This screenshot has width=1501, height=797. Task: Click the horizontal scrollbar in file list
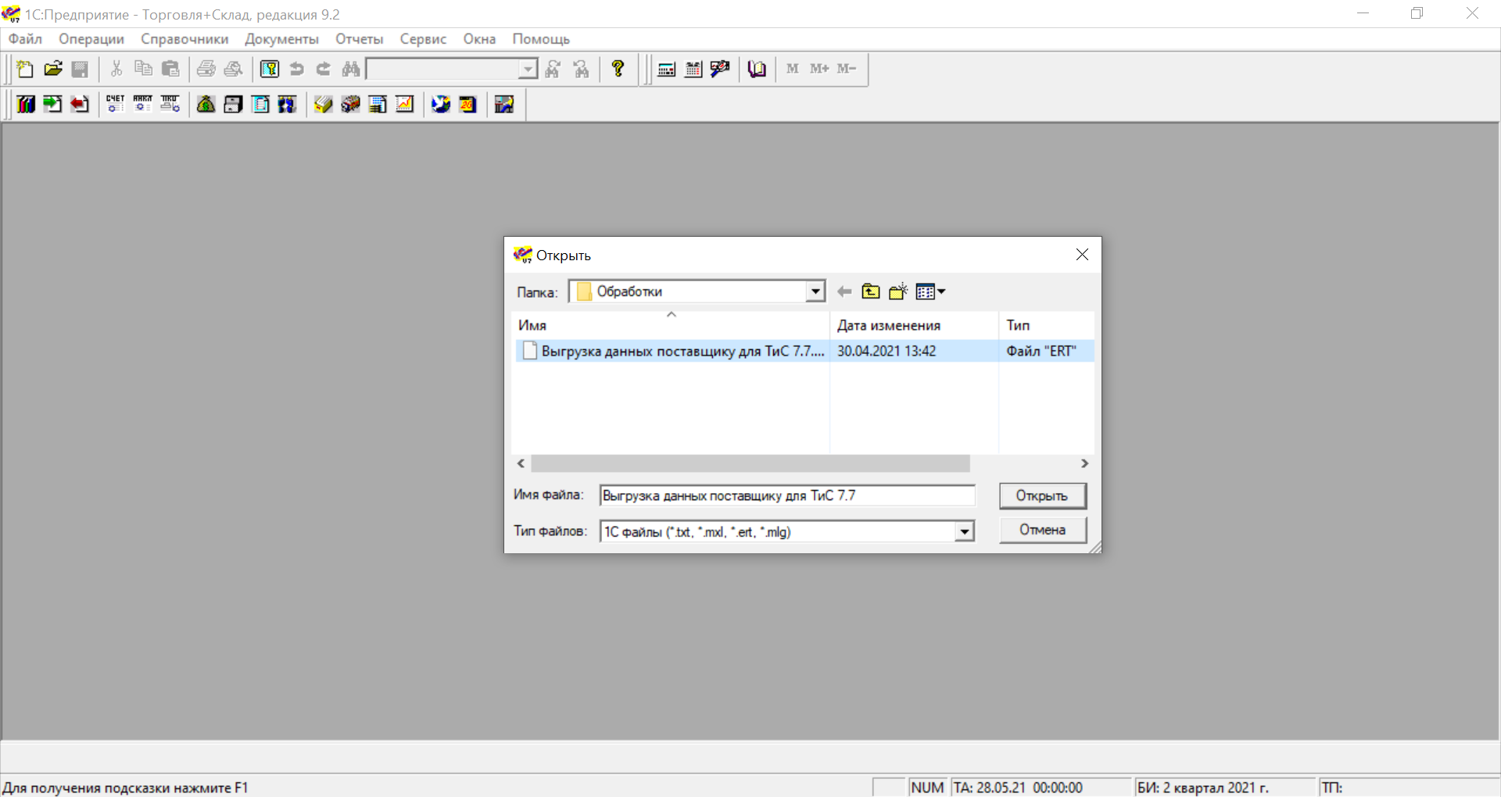click(x=750, y=463)
